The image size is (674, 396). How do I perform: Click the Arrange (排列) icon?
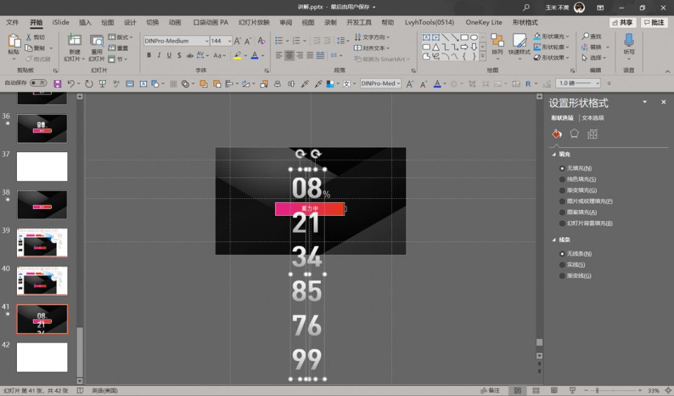[497, 41]
